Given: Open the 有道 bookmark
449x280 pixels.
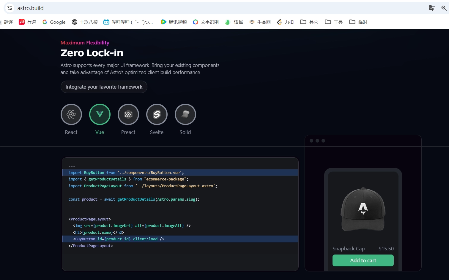Looking at the screenshot, I should click(x=27, y=22).
